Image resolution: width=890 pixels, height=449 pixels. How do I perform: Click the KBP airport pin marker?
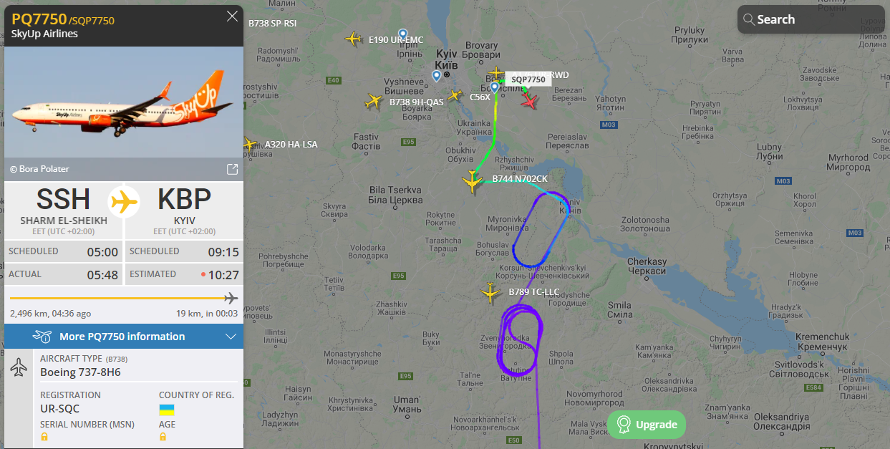pyautogui.click(x=494, y=88)
